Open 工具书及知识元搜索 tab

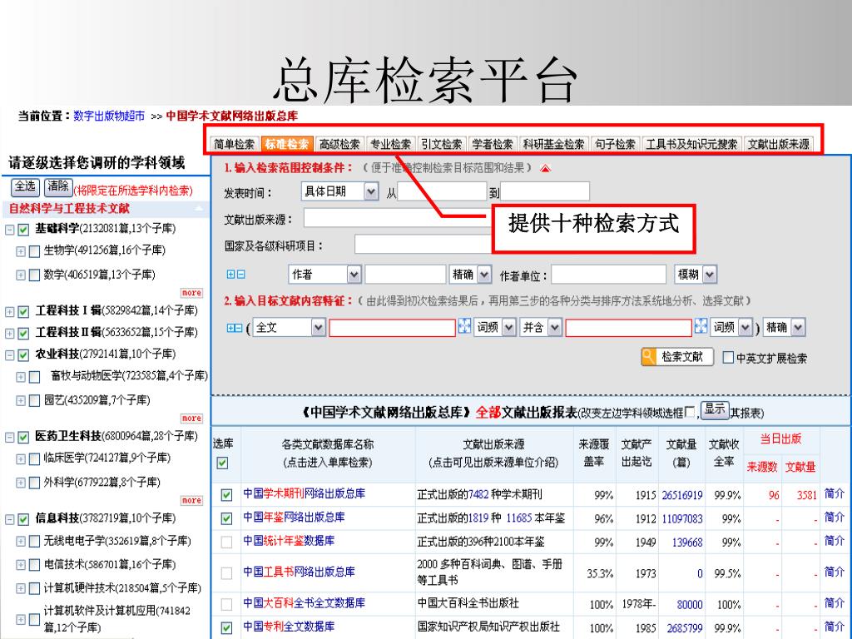click(691, 144)
